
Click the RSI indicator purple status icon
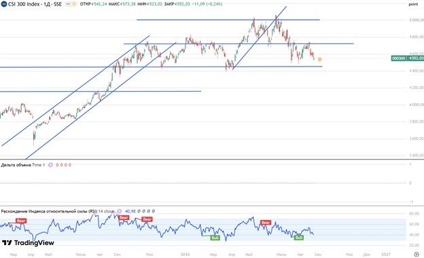click(x=120, y=211)
